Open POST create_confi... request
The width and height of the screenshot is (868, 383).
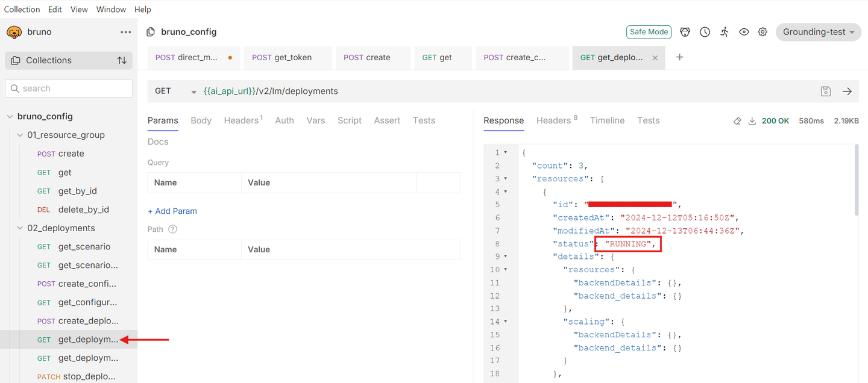[x=69, y=284]
